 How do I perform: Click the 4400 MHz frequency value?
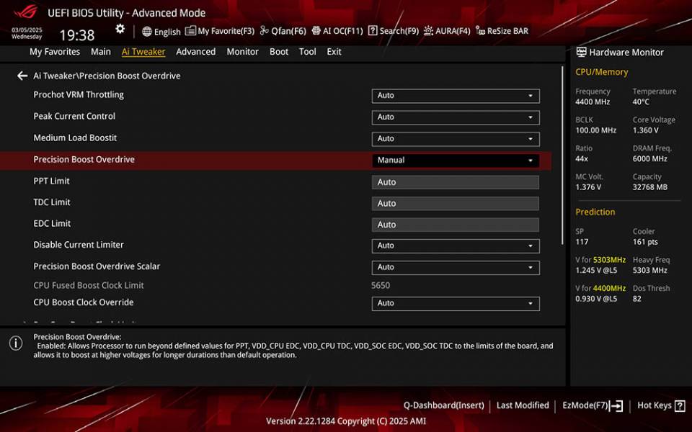tap(593, 102)
